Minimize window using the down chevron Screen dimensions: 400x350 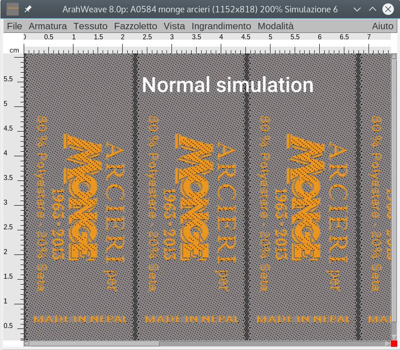click(x=357, y=10)
